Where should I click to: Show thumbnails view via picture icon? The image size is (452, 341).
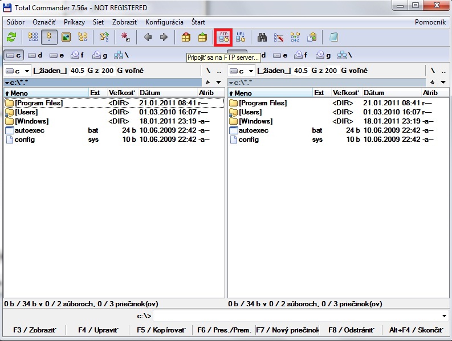pyautogui.click(x=66, y=37)
